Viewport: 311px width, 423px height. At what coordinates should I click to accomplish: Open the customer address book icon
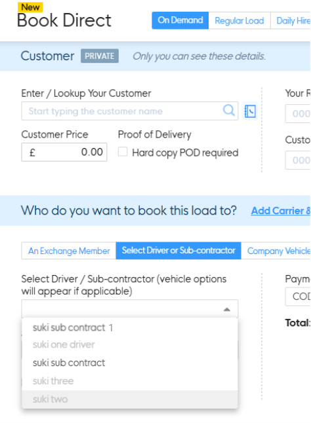point(250,111)
